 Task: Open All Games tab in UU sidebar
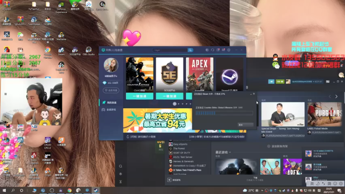(111, 110)
